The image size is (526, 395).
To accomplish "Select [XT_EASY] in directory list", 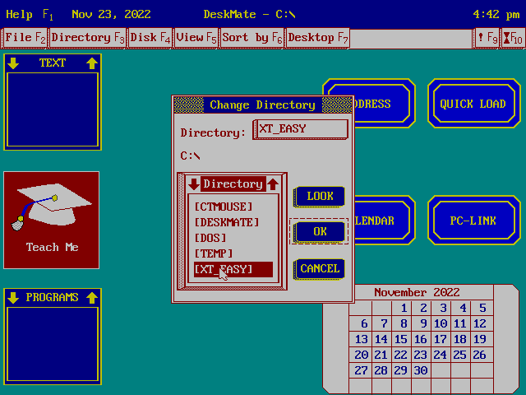I will [233, 269].
